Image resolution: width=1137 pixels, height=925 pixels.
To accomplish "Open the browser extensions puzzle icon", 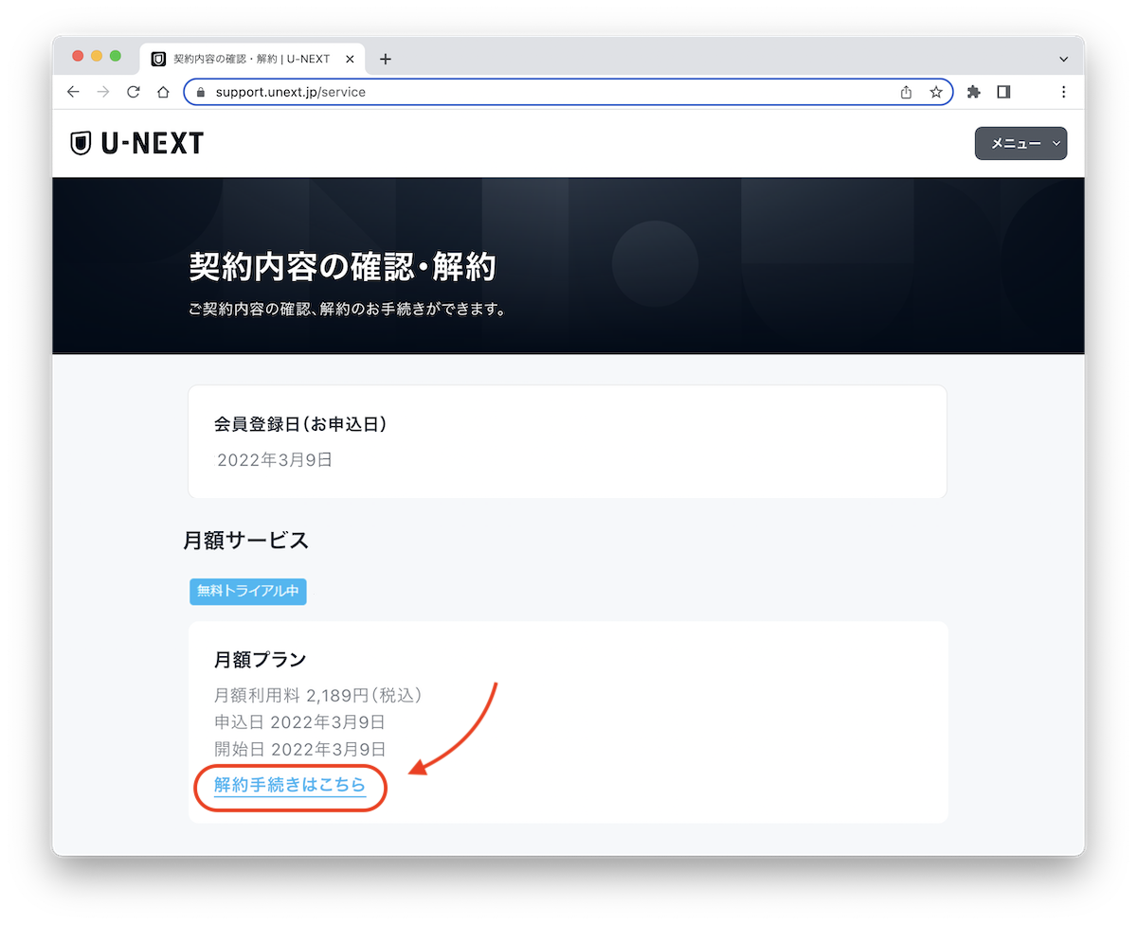I will [x=974, y=92].
